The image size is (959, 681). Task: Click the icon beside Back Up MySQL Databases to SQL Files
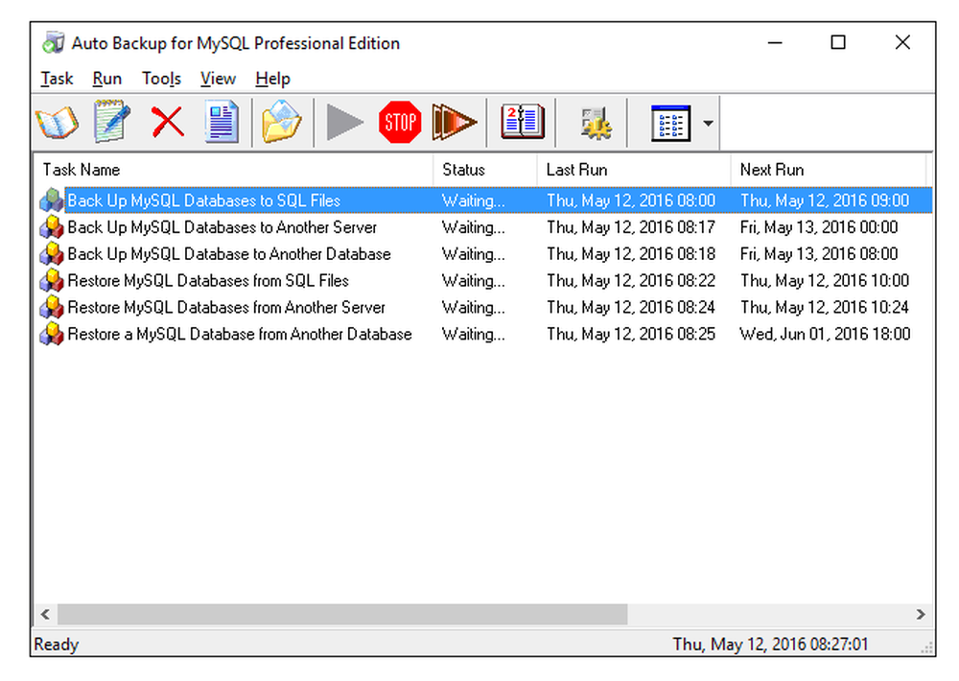(52, 200)
